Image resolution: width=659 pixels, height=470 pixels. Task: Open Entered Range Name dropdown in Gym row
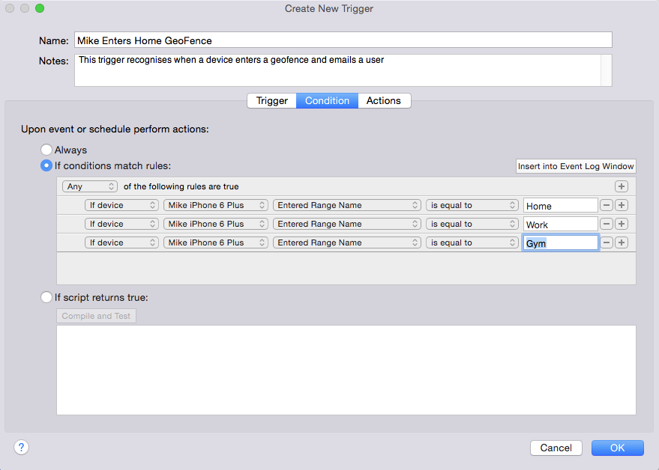click(346, 242)
